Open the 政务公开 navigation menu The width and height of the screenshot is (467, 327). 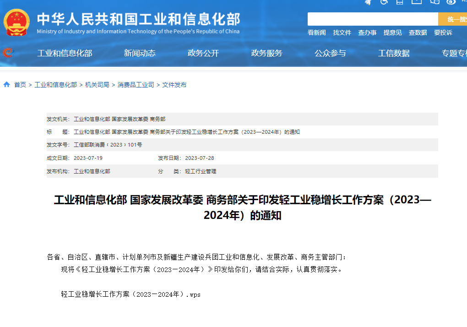click(x=203, y=53)
